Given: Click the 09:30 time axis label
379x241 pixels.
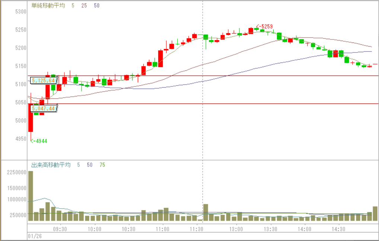Looking at the screenshot, I should click(60, 229).
